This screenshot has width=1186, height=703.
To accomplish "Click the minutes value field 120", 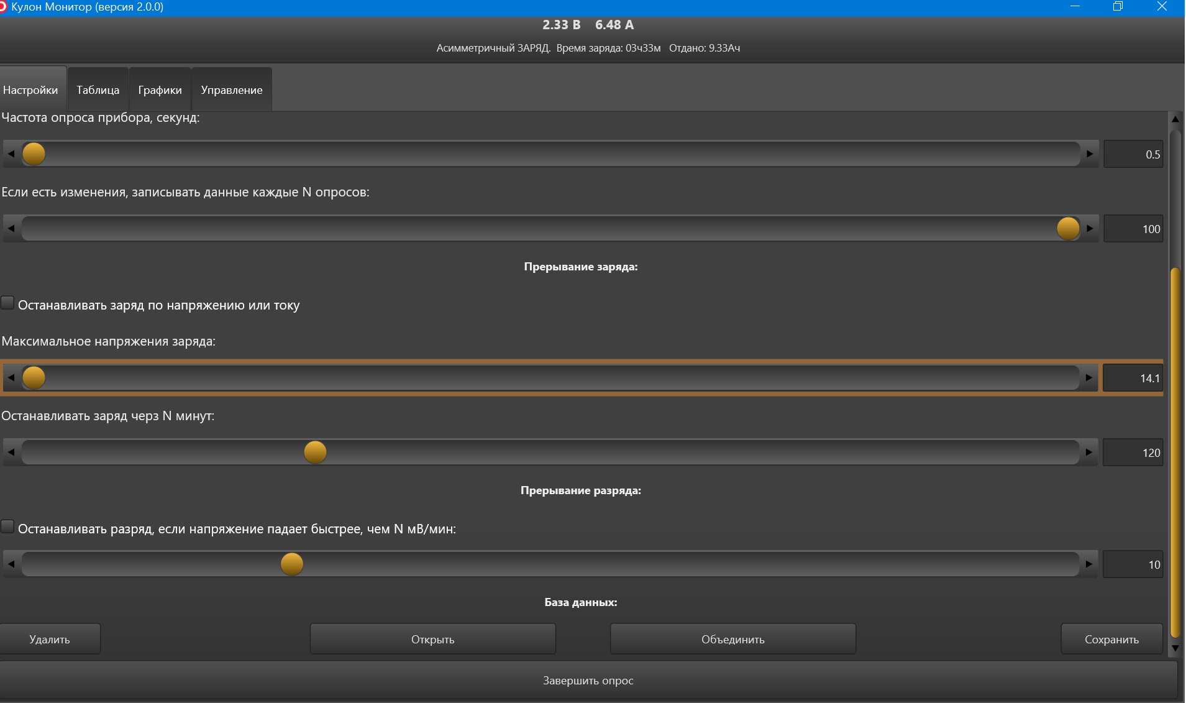I will click(1133, 453).
